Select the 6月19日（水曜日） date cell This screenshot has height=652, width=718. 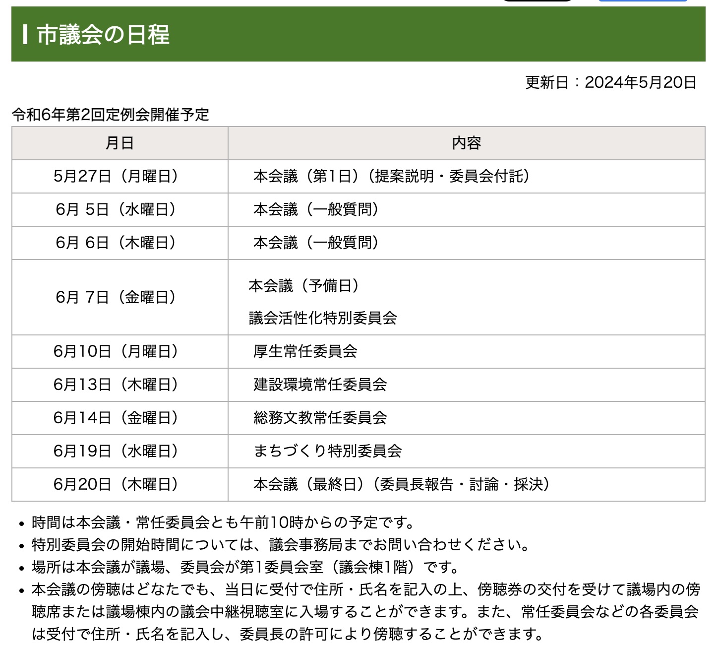pyautogui.click(x=120, y=452)
